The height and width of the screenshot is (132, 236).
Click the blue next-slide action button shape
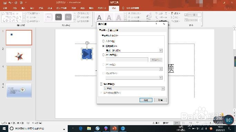click(87, 54)
